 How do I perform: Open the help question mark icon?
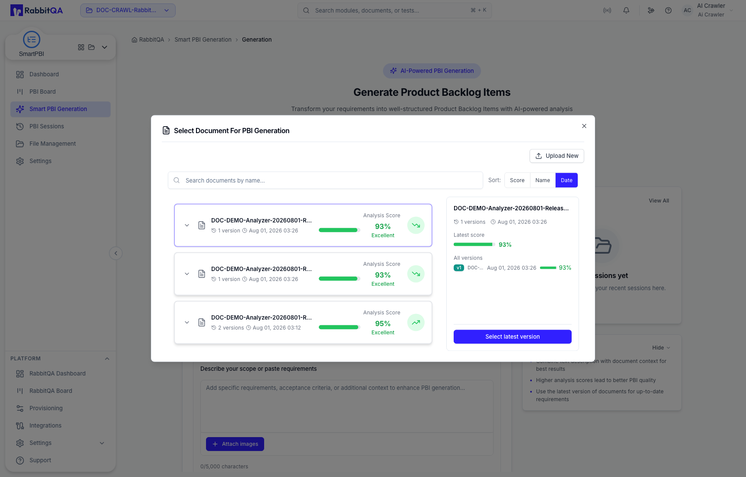(x=668, y=10)
